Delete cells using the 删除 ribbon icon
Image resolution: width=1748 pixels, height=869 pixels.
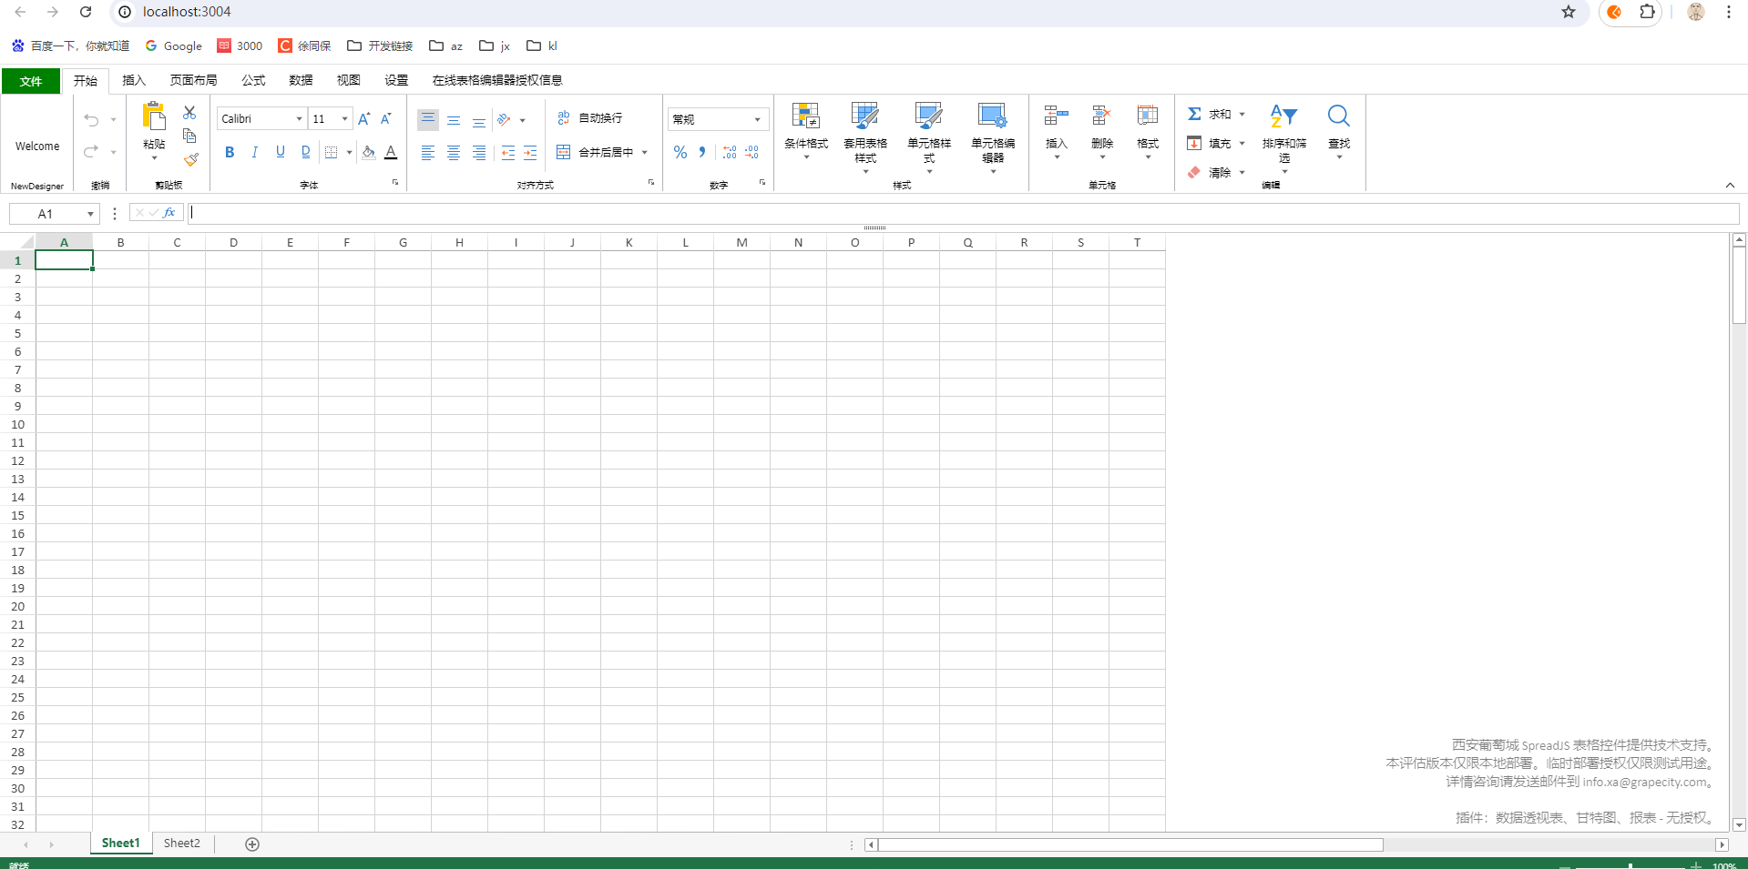(1101, 127)
